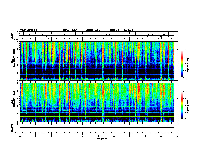199x153 pixels.
Task: Click the "-7" label on ch.2 color bar
Action: click(185, 119)
